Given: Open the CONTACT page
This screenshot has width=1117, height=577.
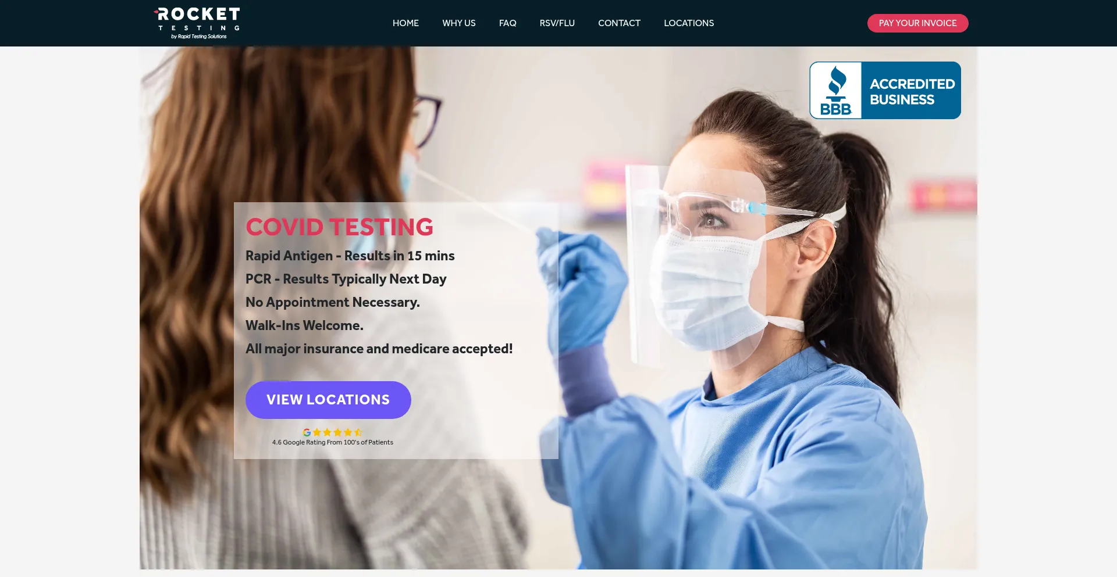Looking at the screenshot, I should click(619, 23).
